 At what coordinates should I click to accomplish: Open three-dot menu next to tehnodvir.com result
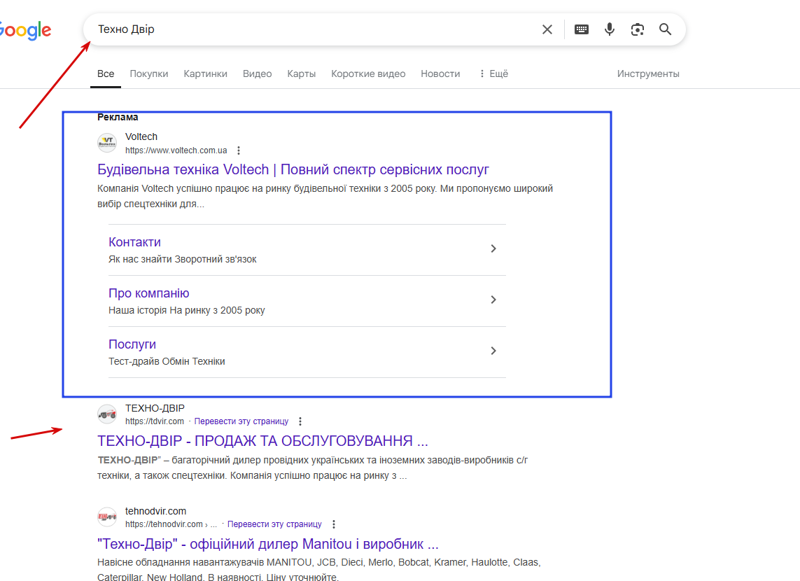pos(334,524)
